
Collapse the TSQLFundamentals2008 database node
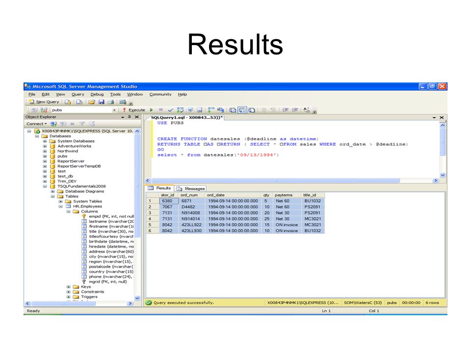click(x=45, y=186)
